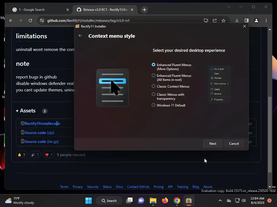The height and width of the screenshot is (207, 277).
Task: Open Chrome three-dot menu
Action: (266, 20)
